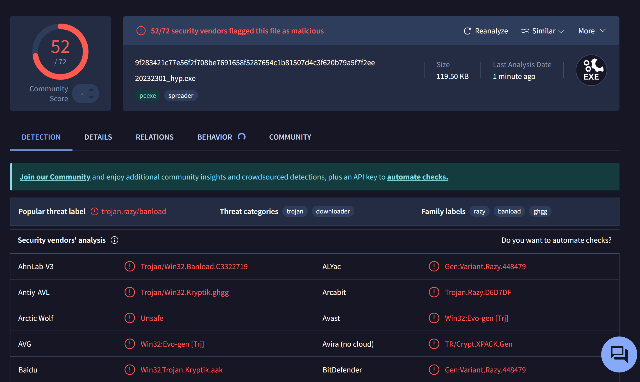Screen dimensions: 640x382
Task: Select the spreader tag
Action: [181, 95]
